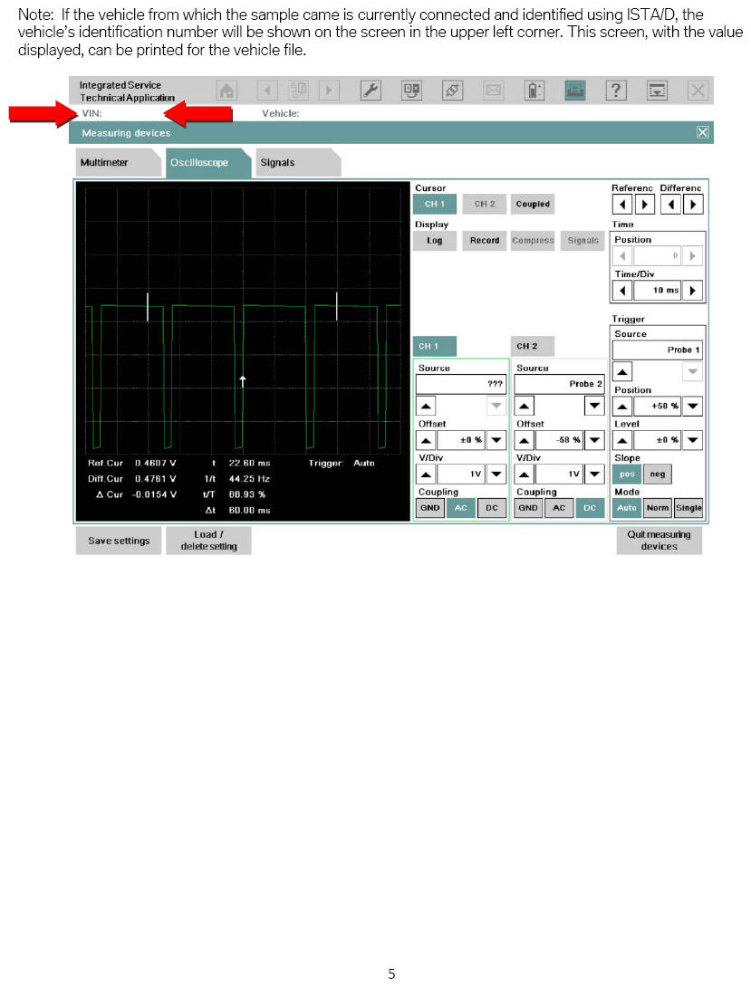The height and width of the screenshot is (987, 751).
Task: Click CH 1 Source up arrow
Action: click(426, 406)
